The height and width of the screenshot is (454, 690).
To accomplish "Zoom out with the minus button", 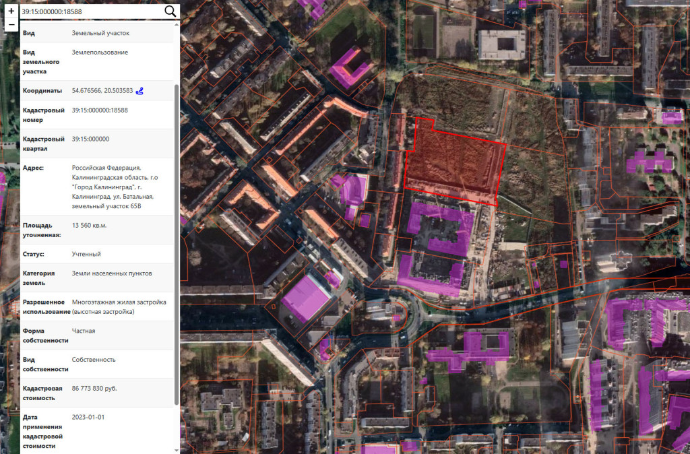I will [x=11, y=25].
